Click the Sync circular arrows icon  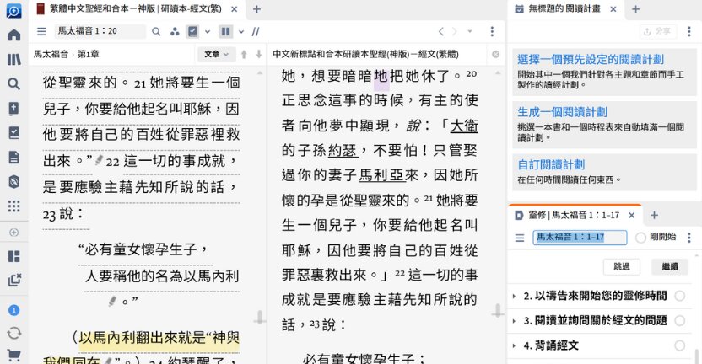pyautogui.click(x=13, y=333)
